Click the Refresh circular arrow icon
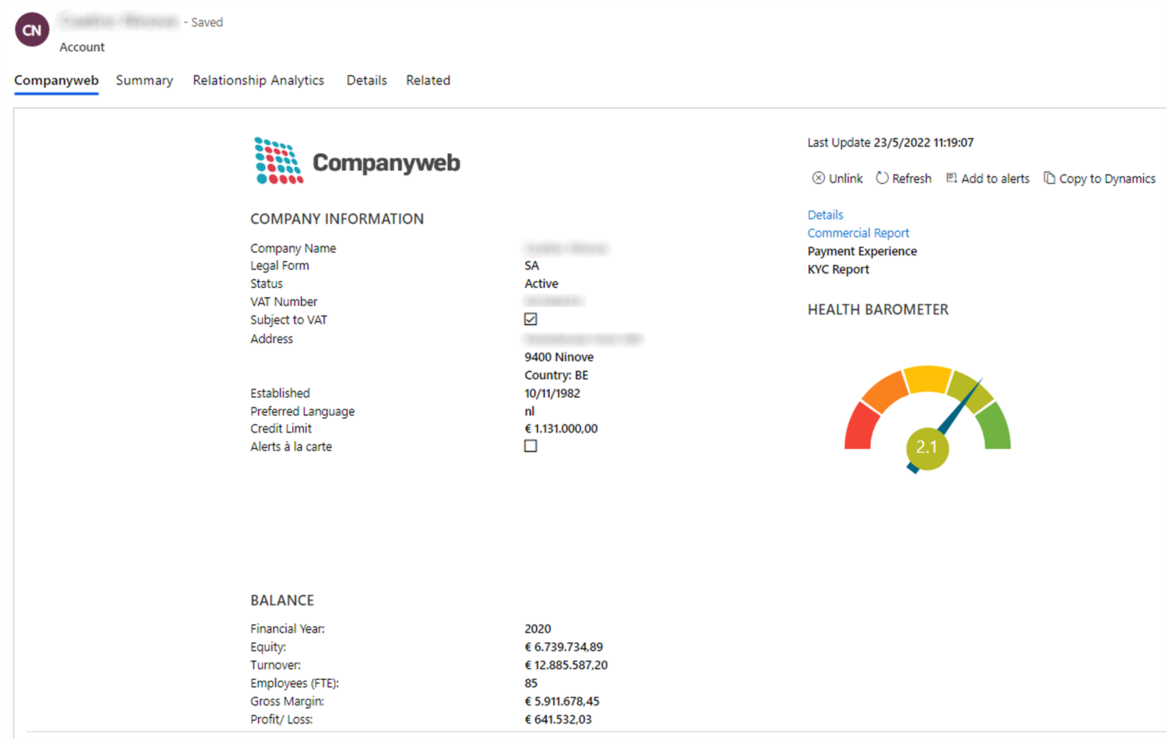This screenshot has width=1167, height=739. point(882,178)
